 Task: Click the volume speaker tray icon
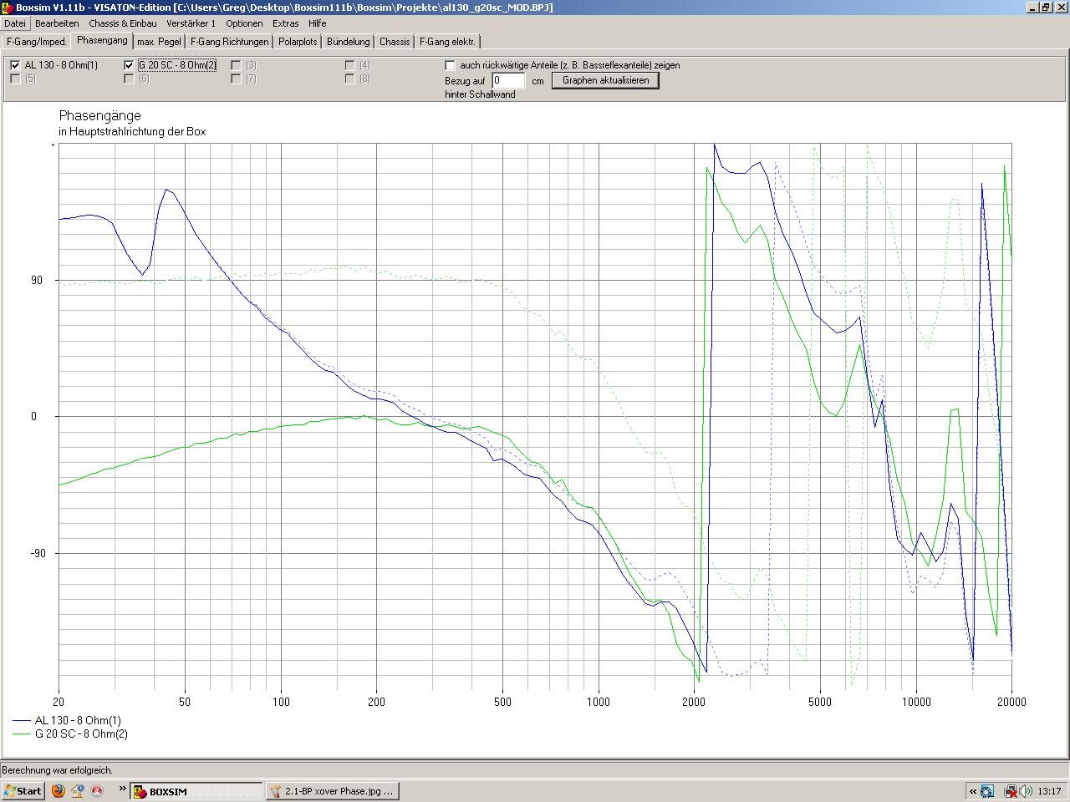1026,791
